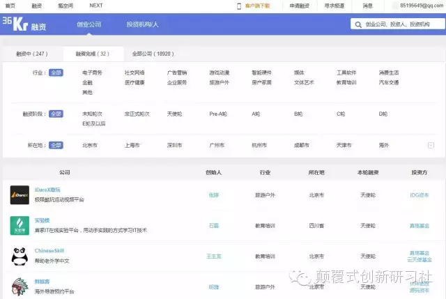Go to 首页 in the top bar

tap(10, 6)
